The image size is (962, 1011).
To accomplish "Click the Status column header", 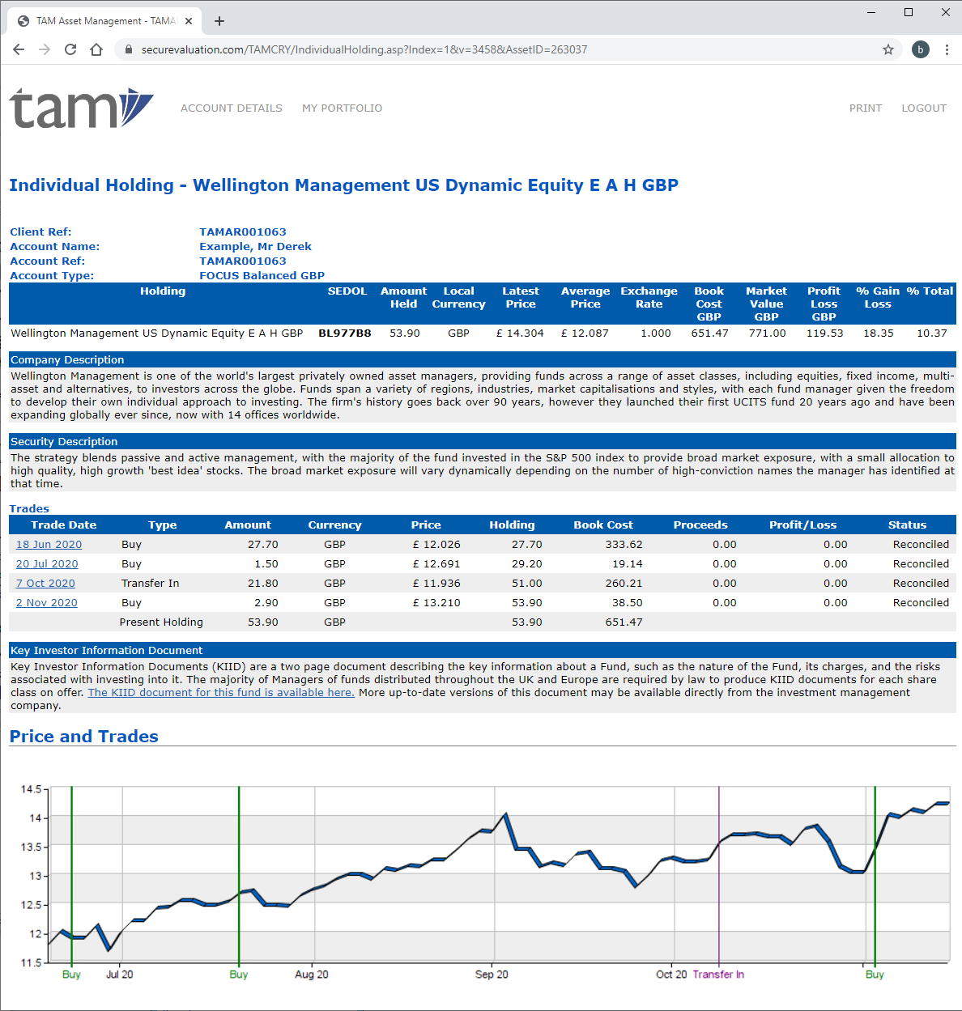I will point(907,525).
